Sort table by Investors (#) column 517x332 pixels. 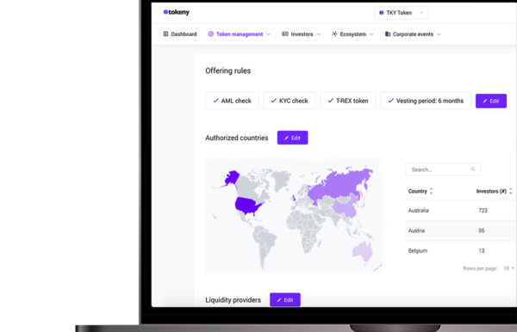pos(495,191)
